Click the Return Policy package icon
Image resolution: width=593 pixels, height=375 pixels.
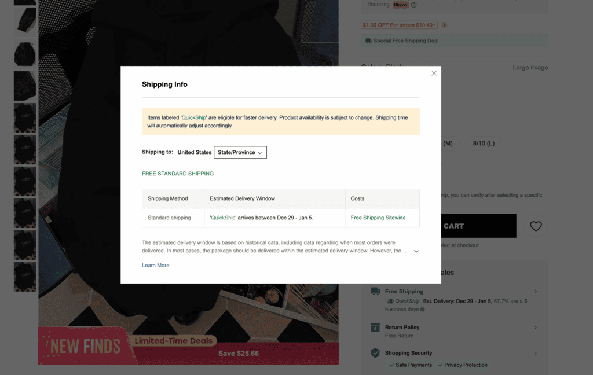[x=374, y=327]
